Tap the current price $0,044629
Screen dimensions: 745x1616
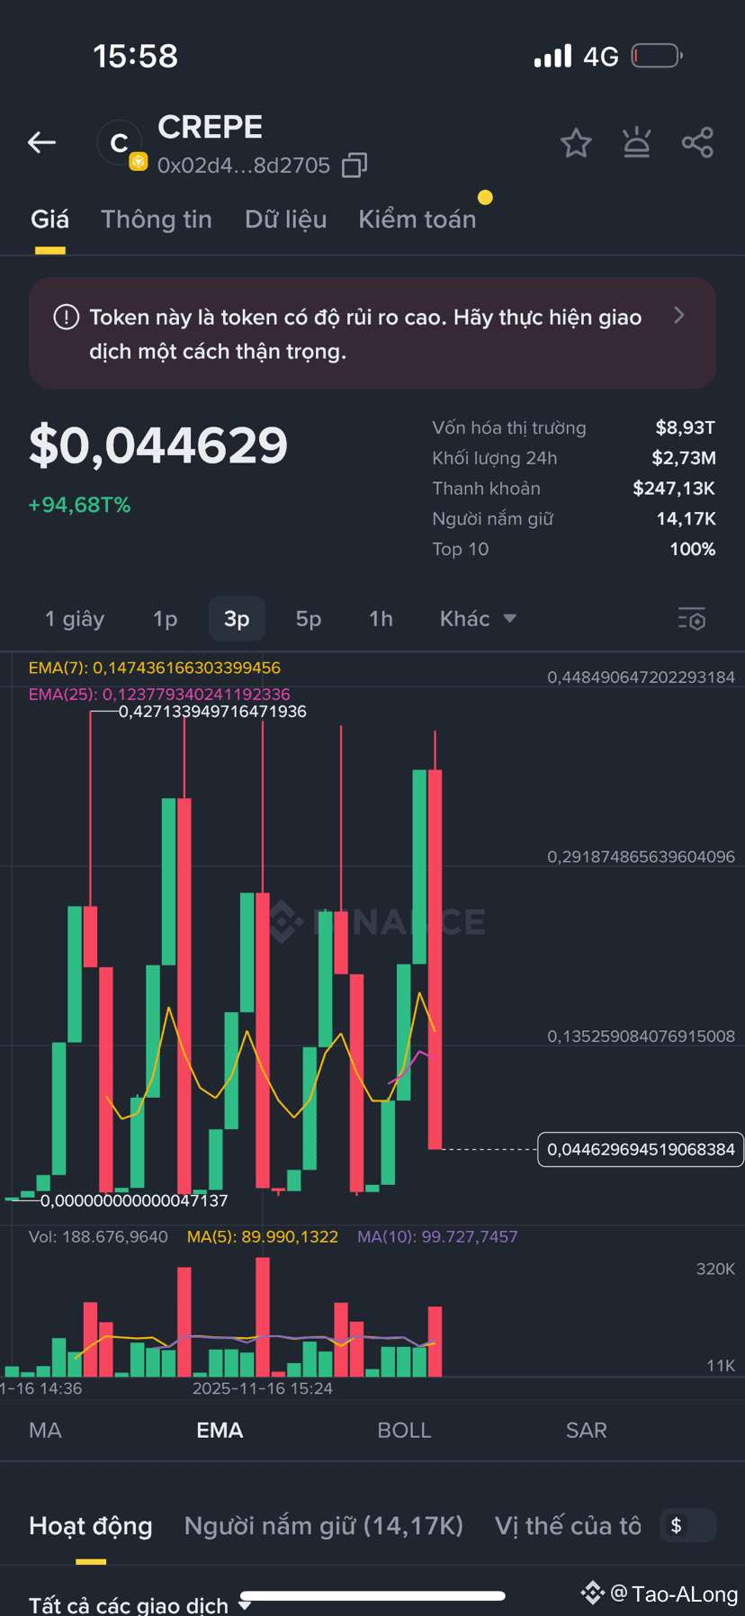158,445
